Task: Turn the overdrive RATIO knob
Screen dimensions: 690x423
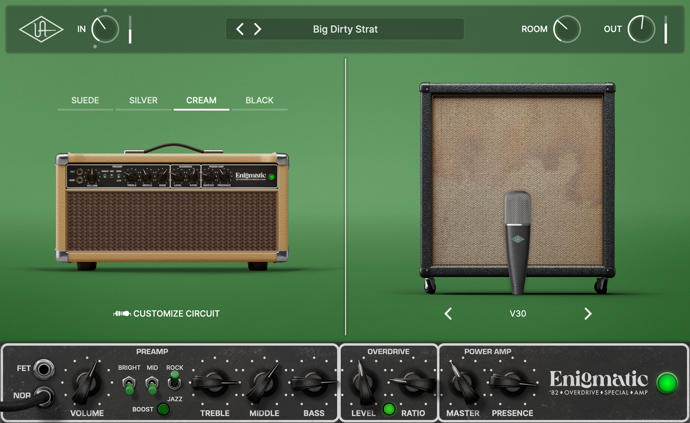Action: point(413,383)
